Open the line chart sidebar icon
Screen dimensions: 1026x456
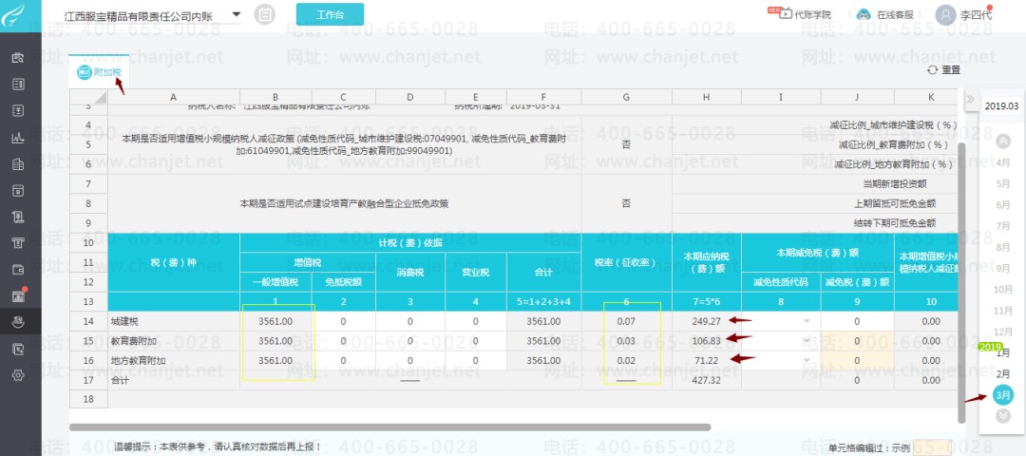[18, 138]
